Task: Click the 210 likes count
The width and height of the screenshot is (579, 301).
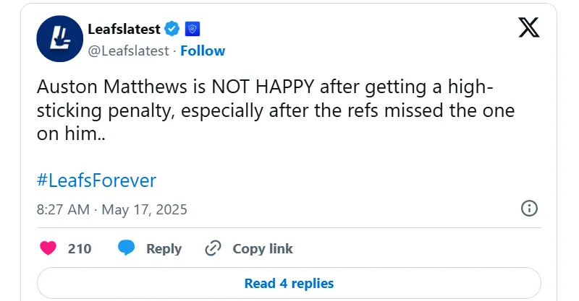Action: tap(80, 249)
